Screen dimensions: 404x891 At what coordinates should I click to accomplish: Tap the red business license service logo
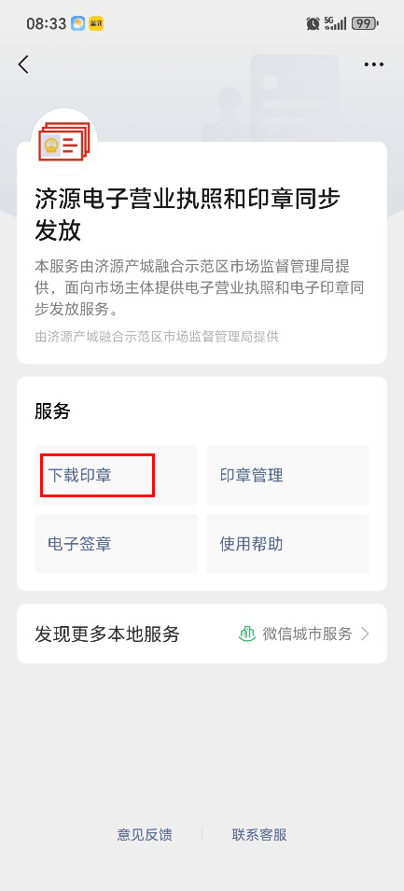coord(64,142)
